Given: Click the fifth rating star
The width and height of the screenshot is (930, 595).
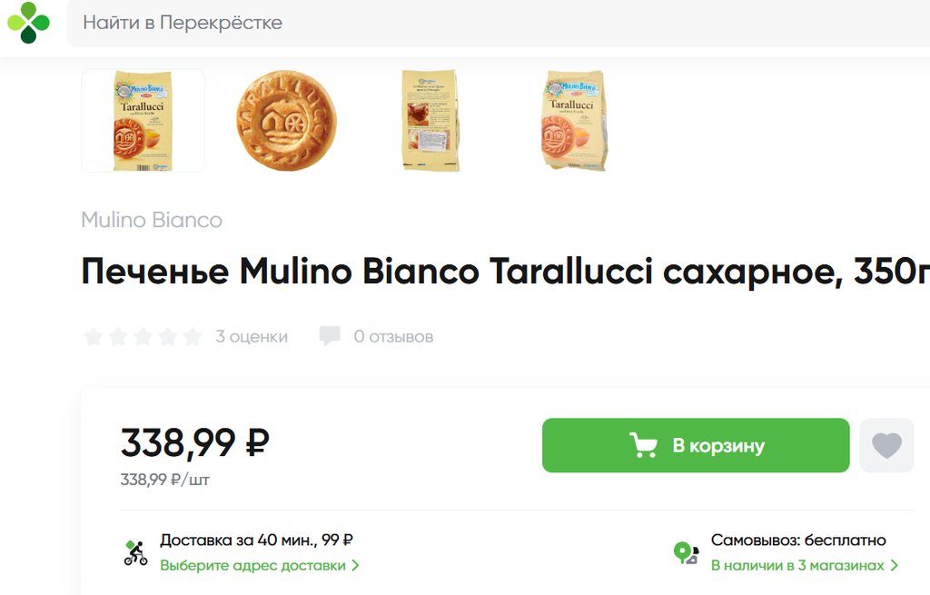Looking at the screenshot, I should 192,337.
